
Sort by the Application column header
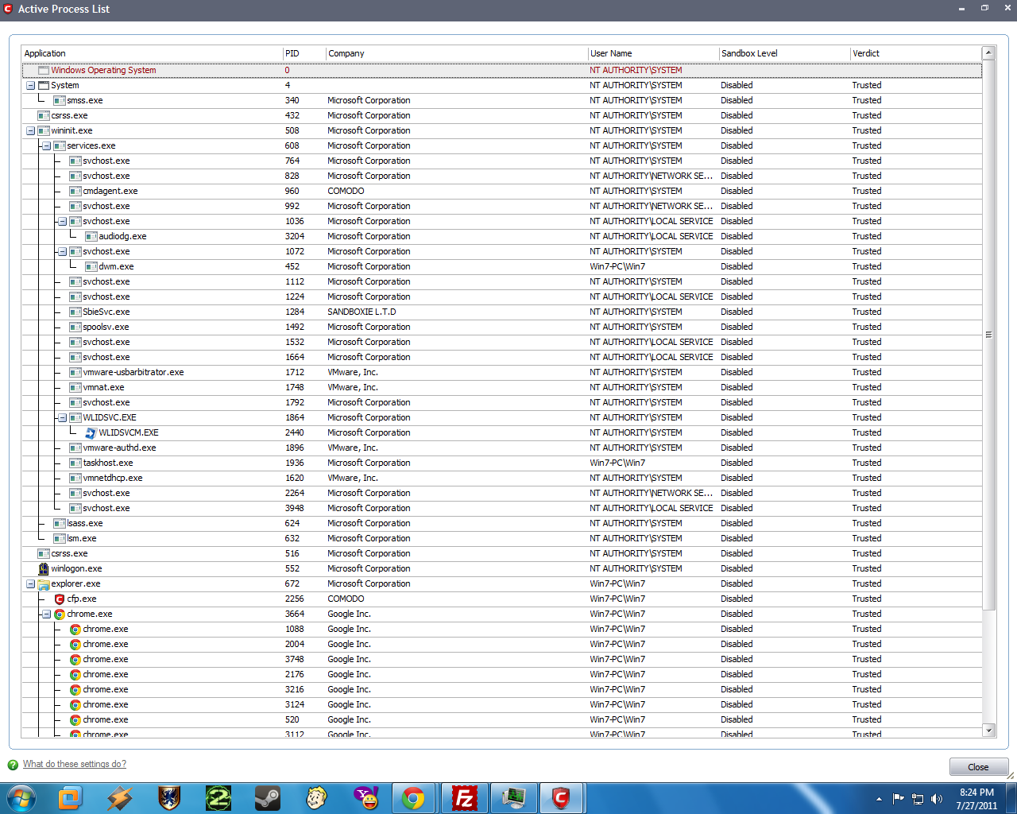(x=153, y=53)
